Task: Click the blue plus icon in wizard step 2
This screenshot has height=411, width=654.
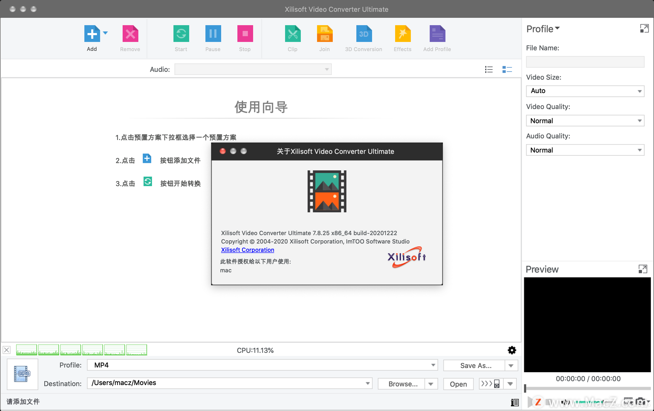Action: point(147,158)
